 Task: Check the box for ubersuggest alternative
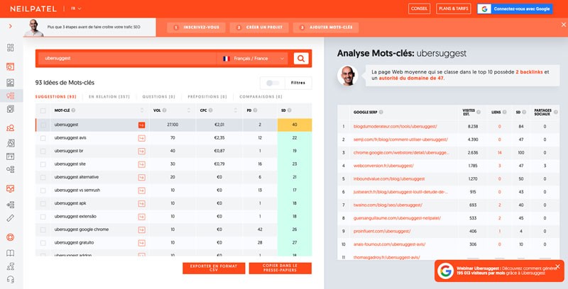pyautogui.click(x=43, y=177)
